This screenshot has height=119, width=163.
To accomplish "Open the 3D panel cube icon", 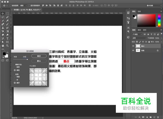I will tap(128, 37).
